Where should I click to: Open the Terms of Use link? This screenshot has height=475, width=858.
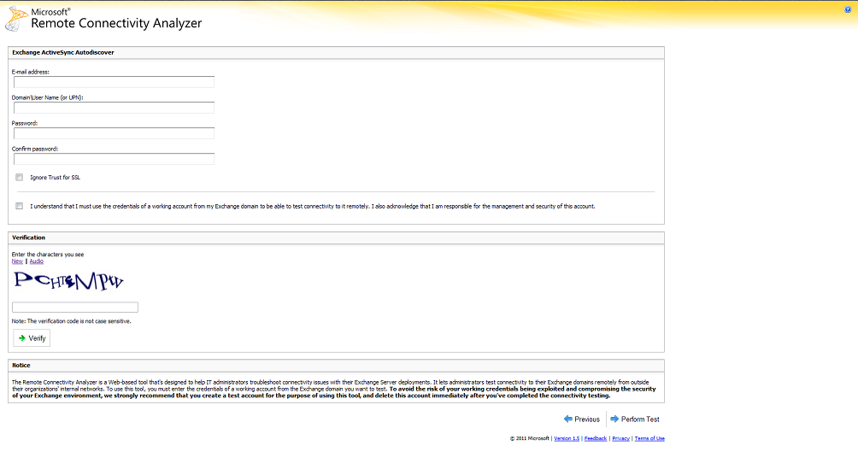click(x=649, y=438)
